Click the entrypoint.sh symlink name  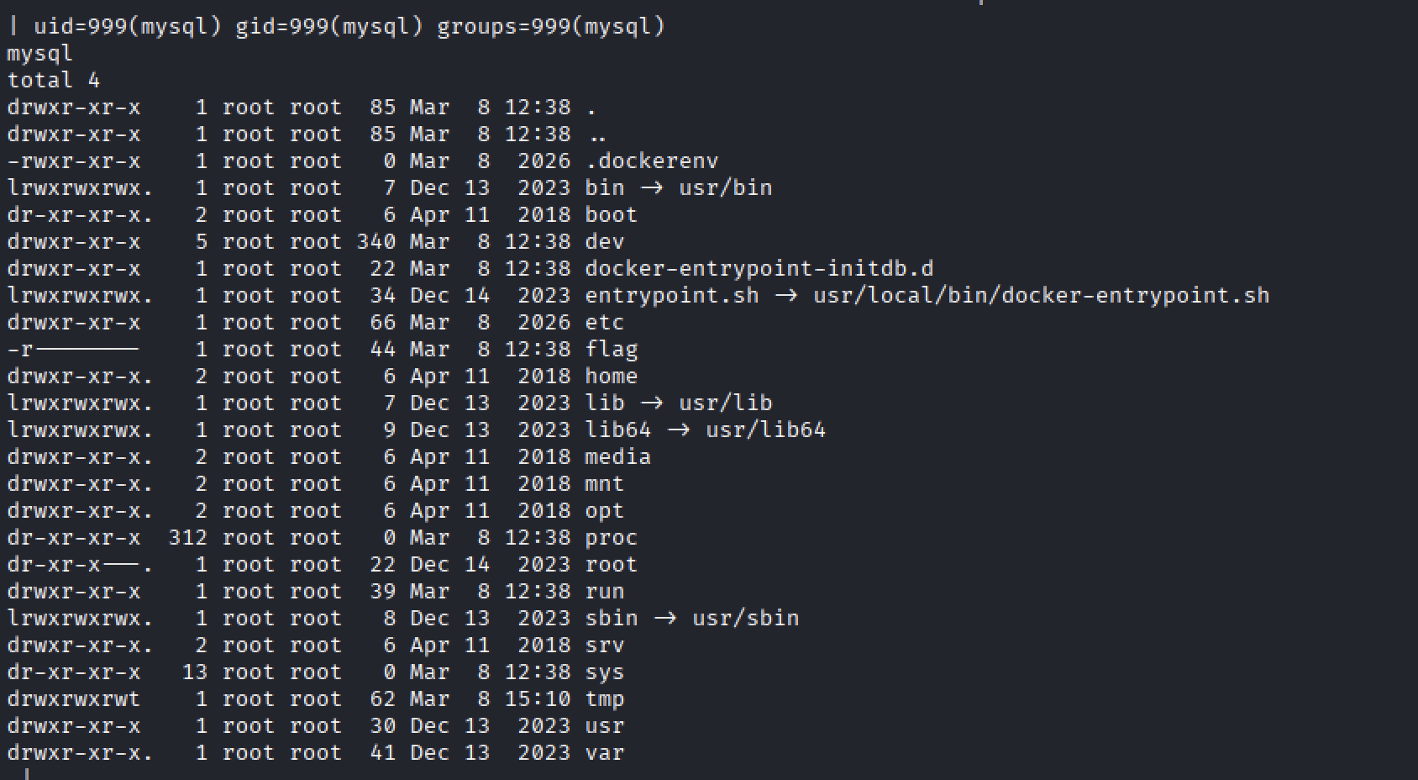tap(671, 295)
